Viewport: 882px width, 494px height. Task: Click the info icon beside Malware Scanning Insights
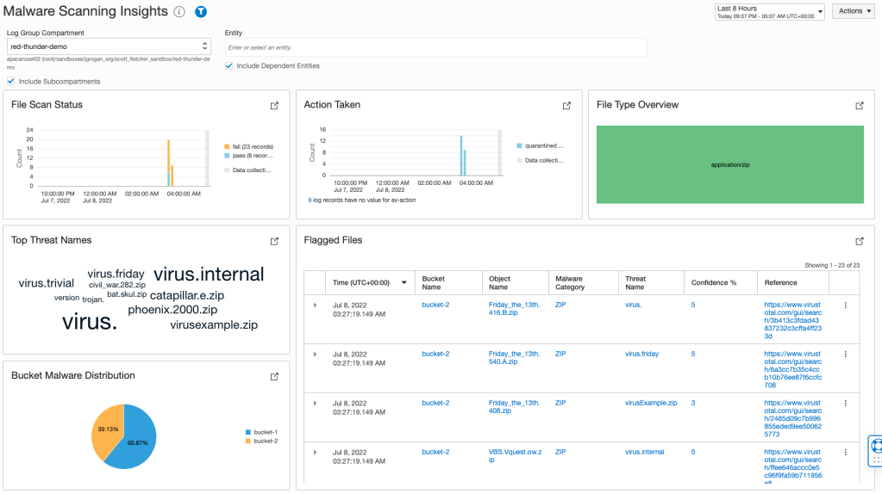tap(179, 12)
